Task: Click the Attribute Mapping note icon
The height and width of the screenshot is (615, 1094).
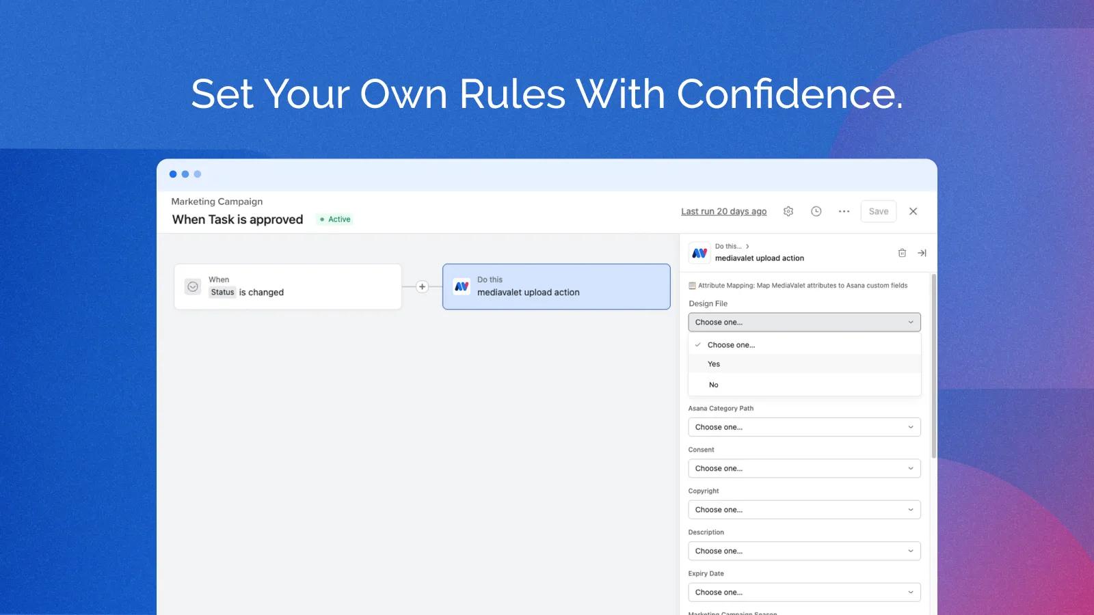Action: (692, 286)
